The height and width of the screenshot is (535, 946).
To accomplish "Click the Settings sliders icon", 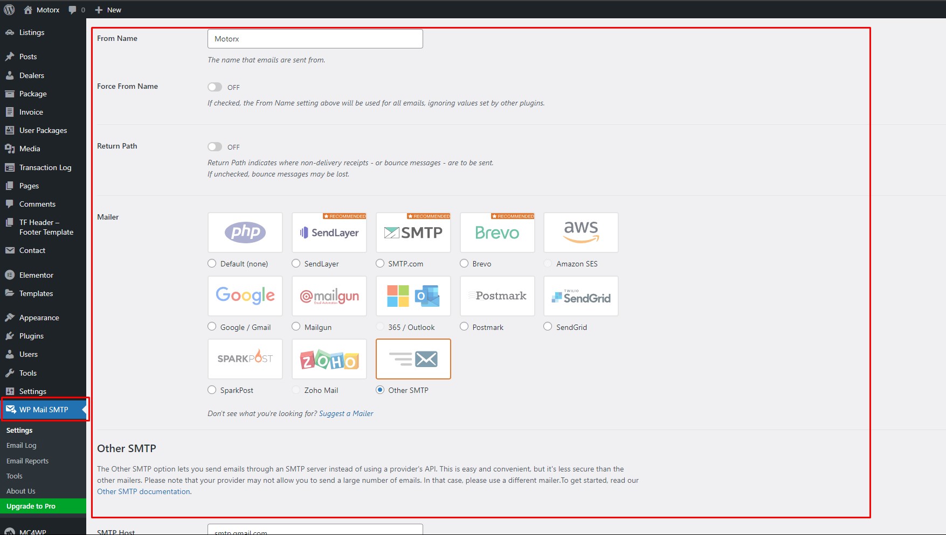I will 10,391.
